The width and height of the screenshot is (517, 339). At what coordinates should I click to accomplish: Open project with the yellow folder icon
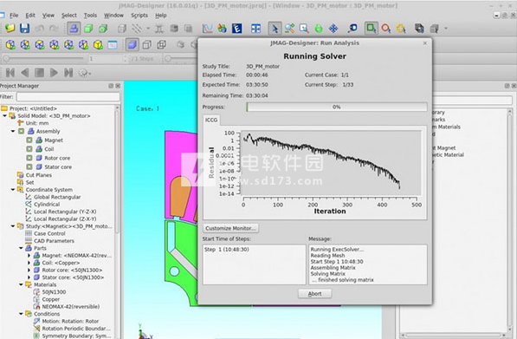click(10, 29)
